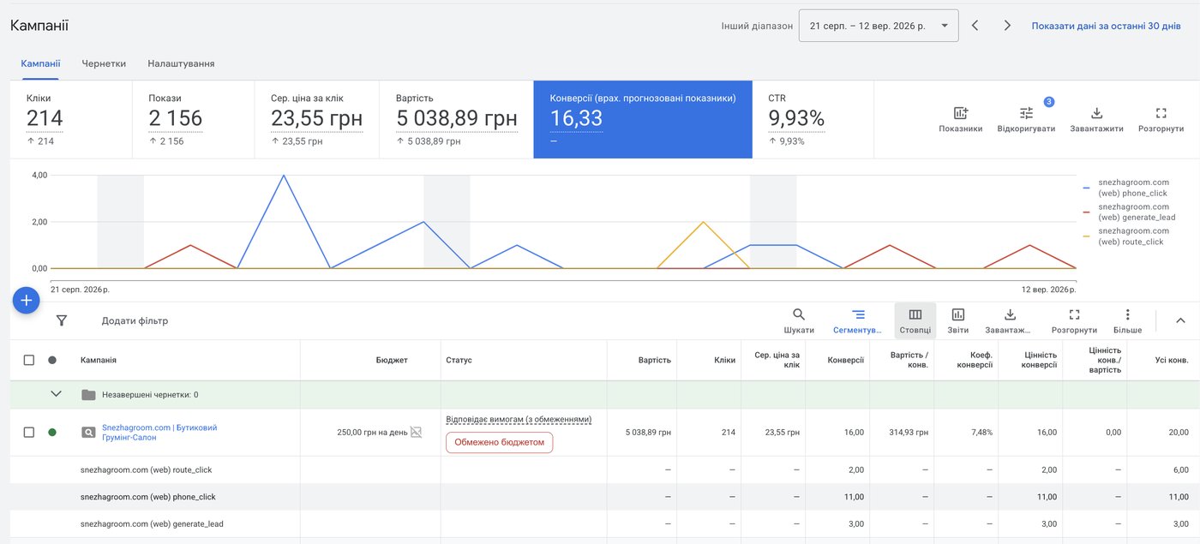
Task: Go to next date range arrow
Action: coord(1007,26)
